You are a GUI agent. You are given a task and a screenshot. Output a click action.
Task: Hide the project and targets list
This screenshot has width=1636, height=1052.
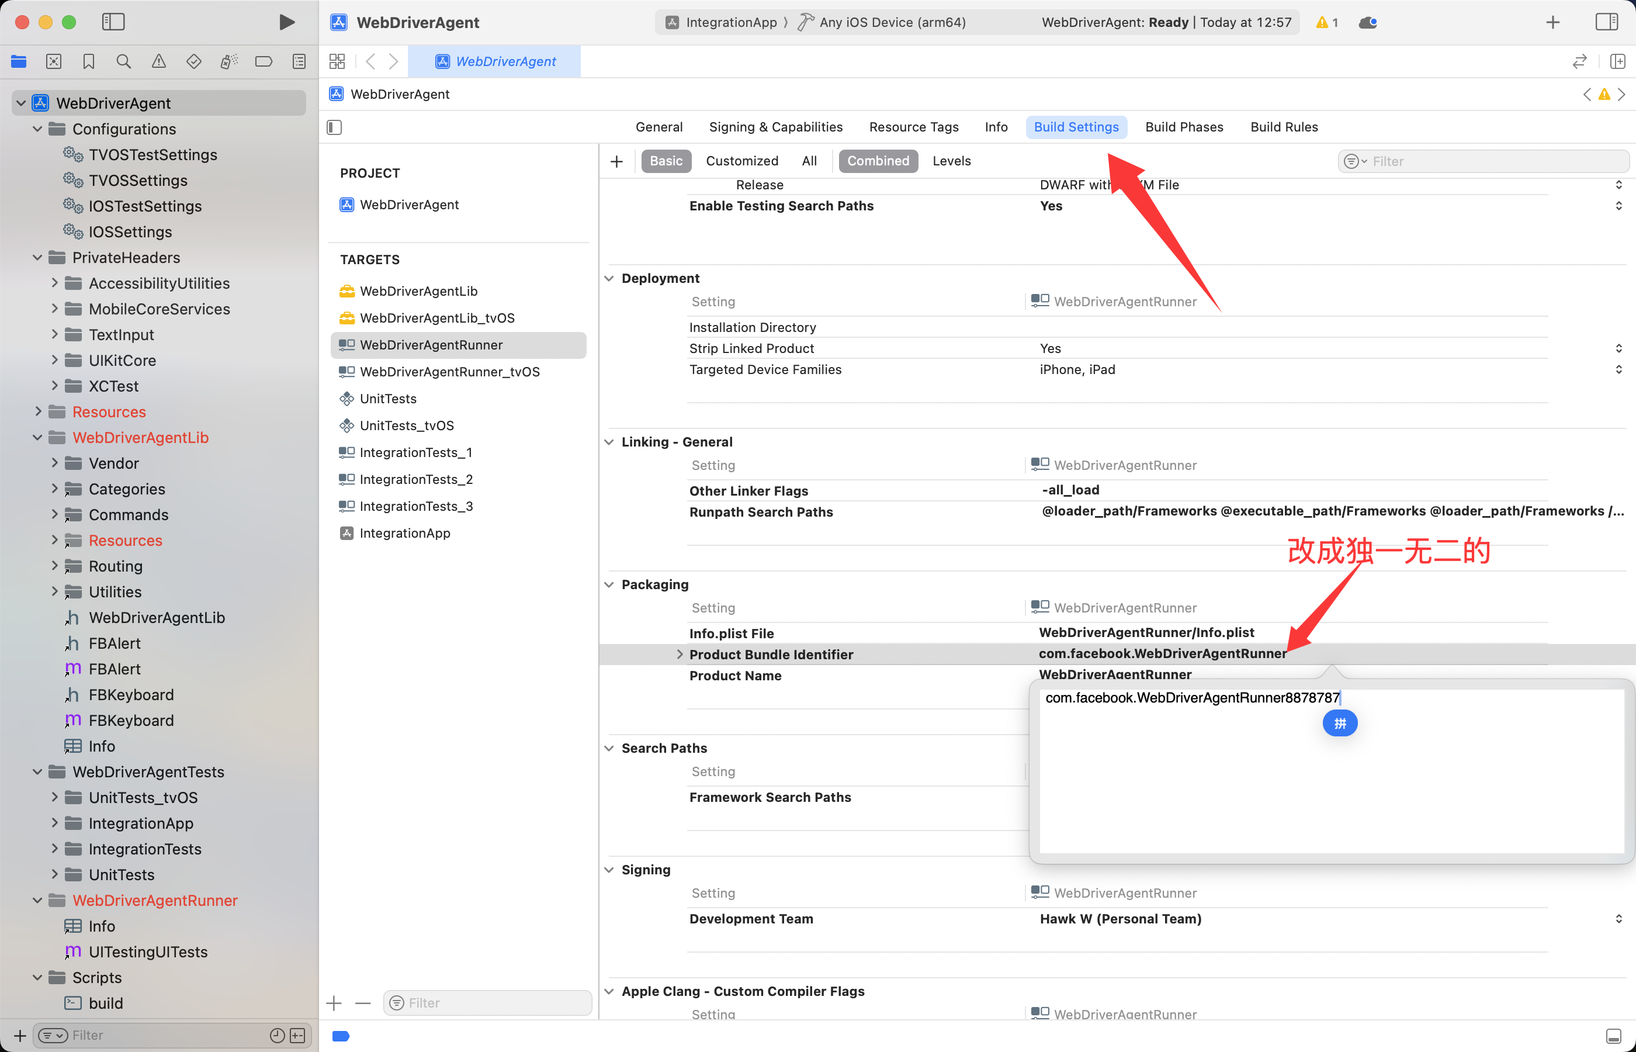pos(335,127)
